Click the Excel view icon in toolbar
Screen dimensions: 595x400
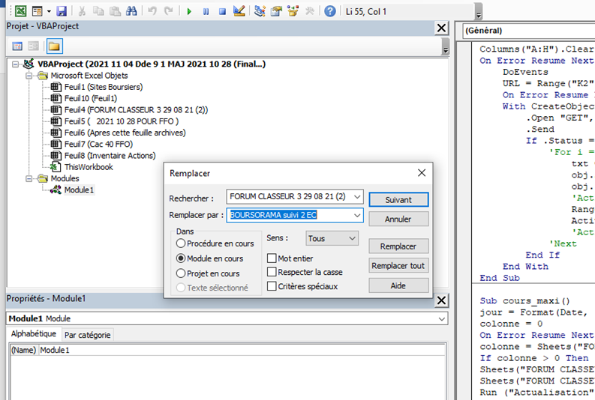[21, 11]
